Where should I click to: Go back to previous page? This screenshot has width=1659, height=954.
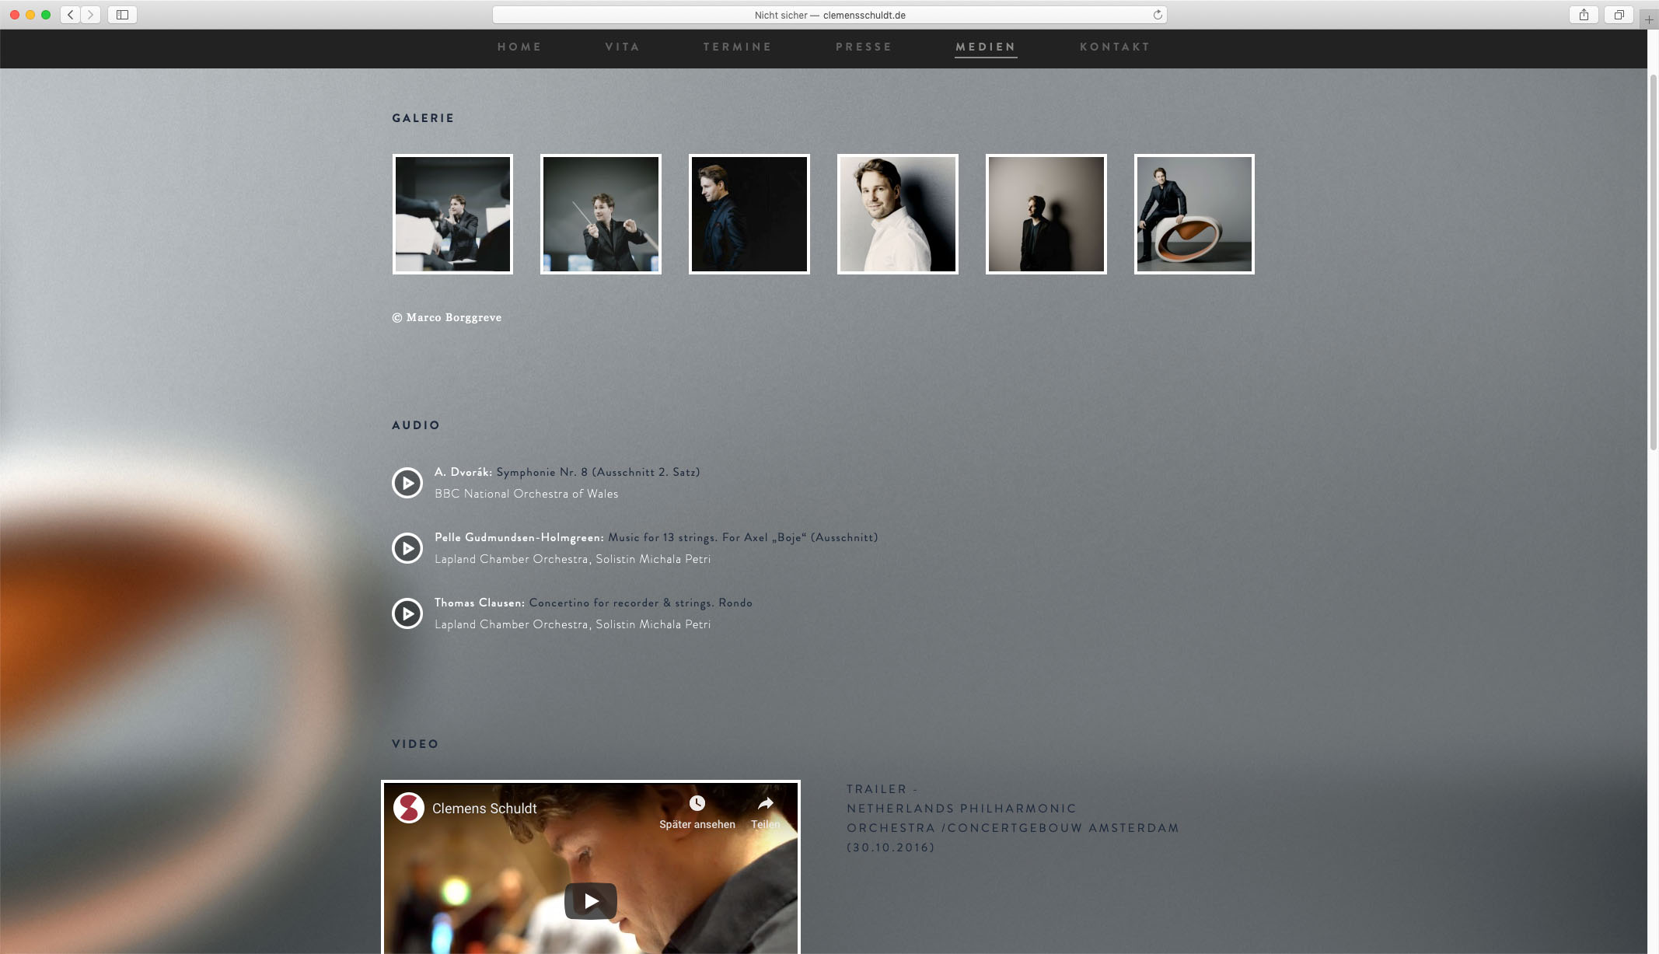(71, 15)
